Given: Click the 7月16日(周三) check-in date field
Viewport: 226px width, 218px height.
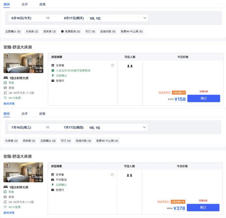Looking at the screenshot, I should point(21,128).
